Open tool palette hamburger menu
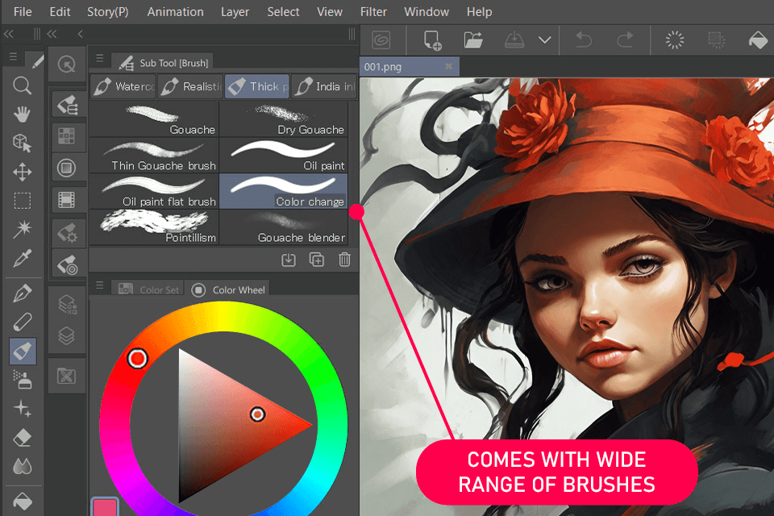Image resolution: width=774 pixels, height=516 pixels. [14, 57]
